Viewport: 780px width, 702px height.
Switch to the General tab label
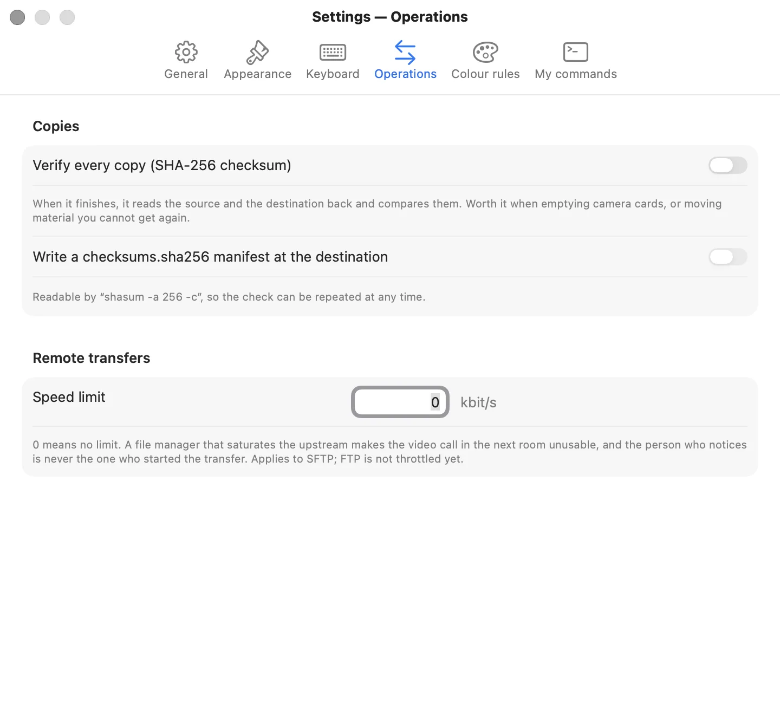[186, 74]
